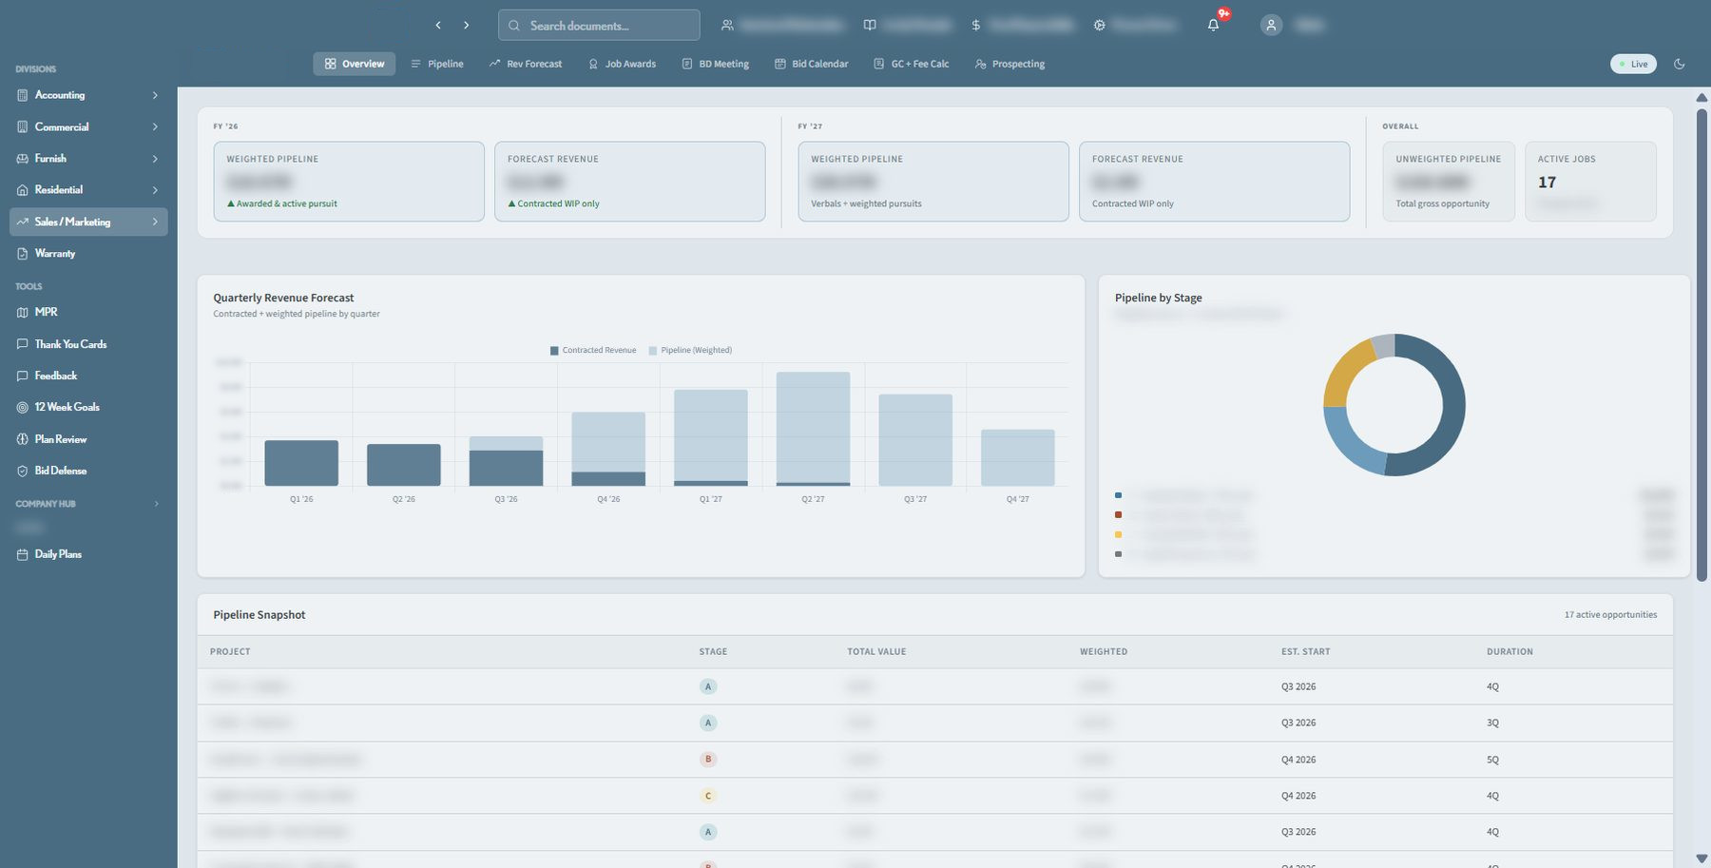Screen dimensions: 1711x868
Task: Open the FY '27 Weighted Pipeline card
Action: pos(933,182)
